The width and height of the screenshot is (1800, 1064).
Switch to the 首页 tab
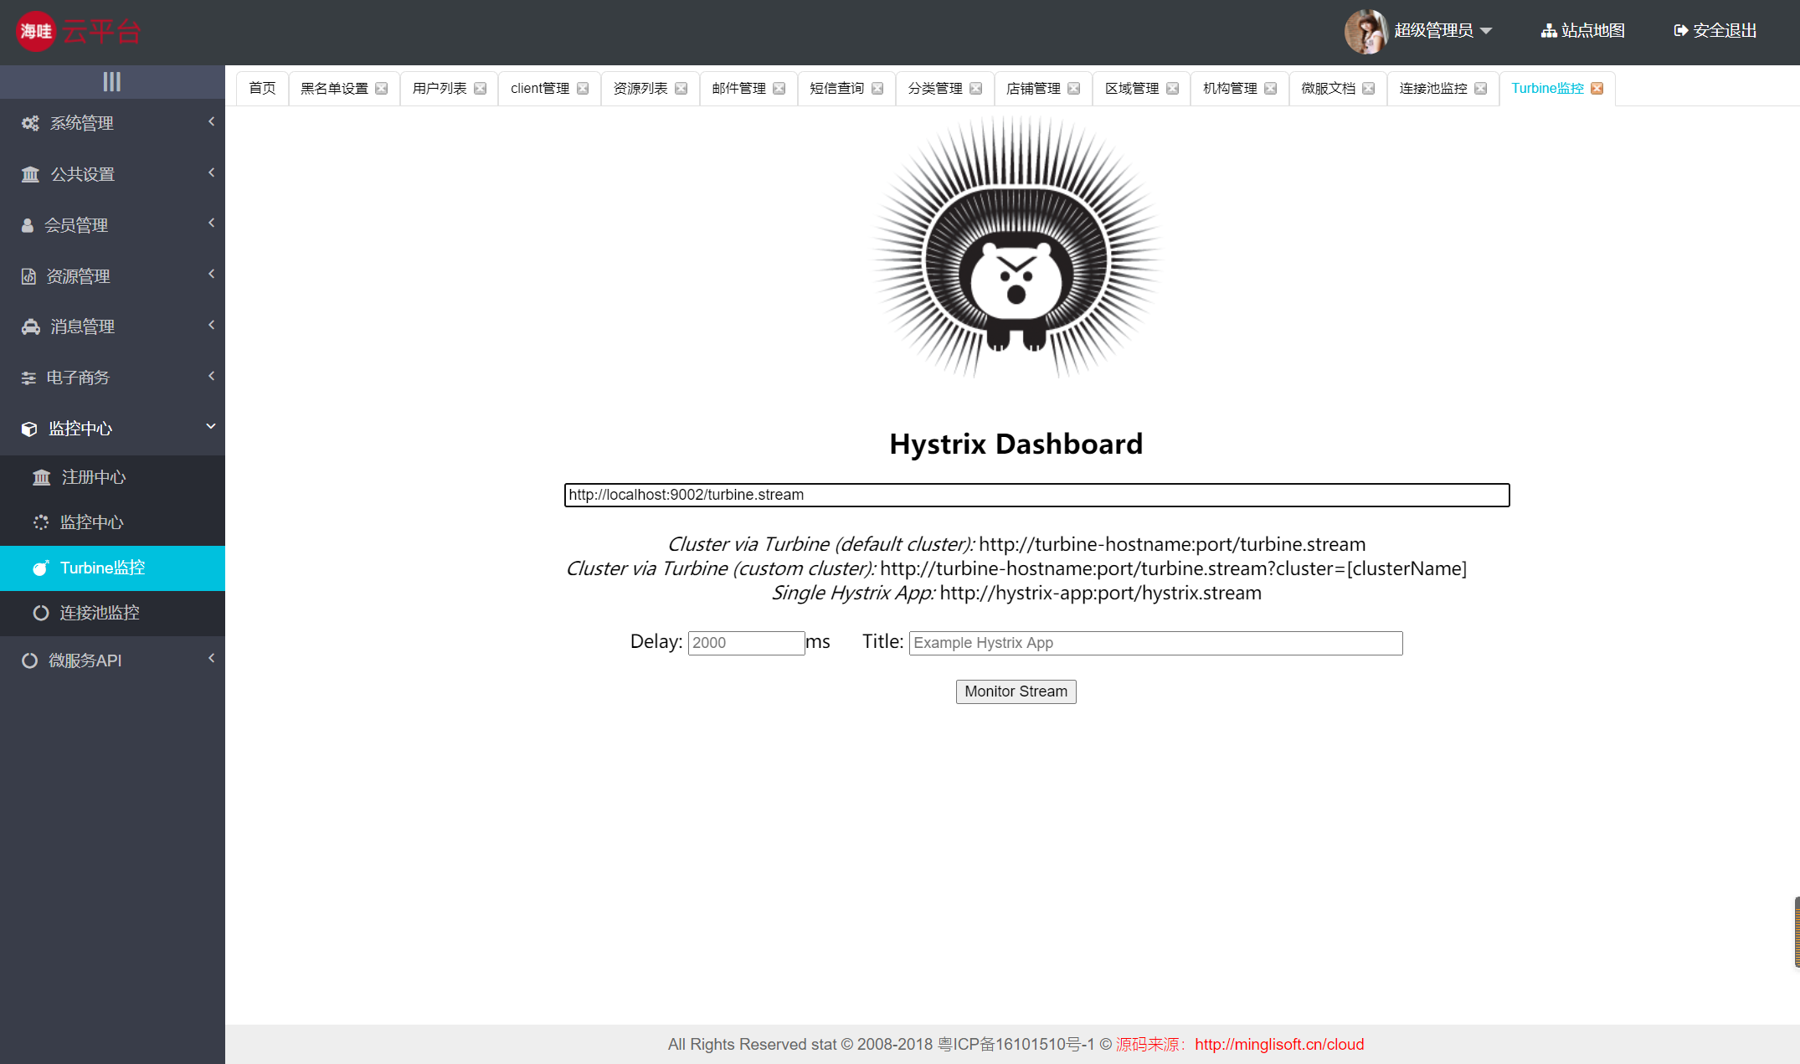click(261, 88)
